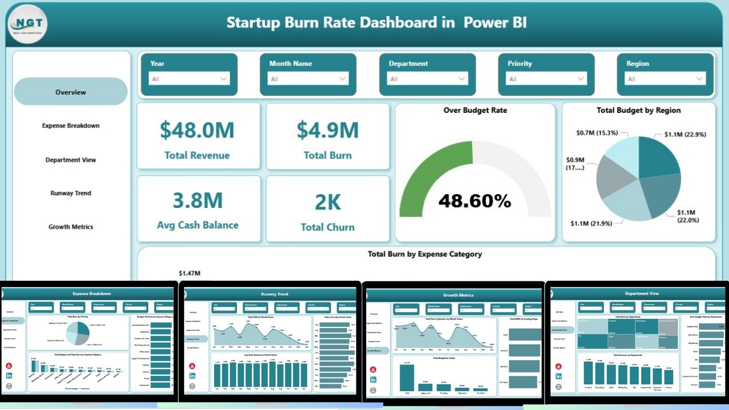Click website globe icon in Runway Trend thumbnail

point(193,387)
